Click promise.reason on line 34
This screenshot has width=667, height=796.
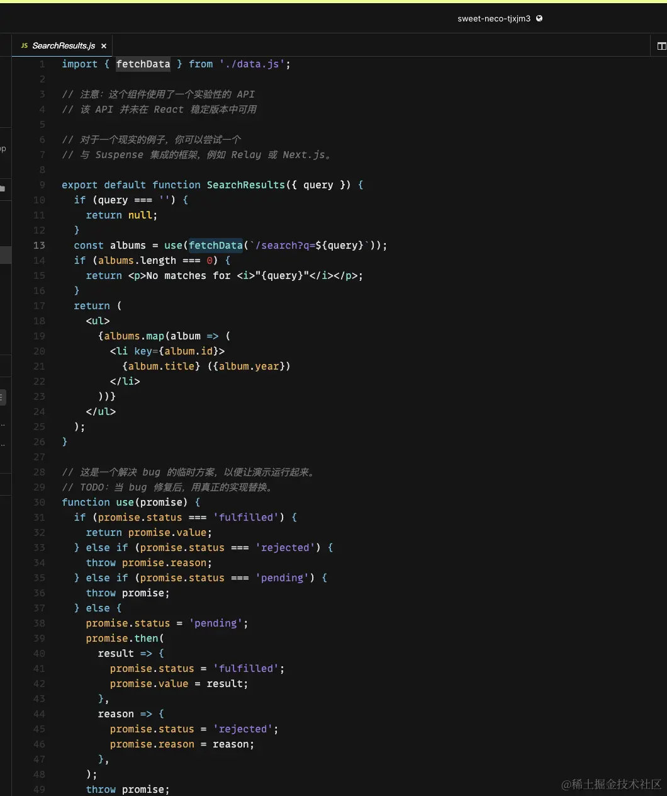[164, 563]
